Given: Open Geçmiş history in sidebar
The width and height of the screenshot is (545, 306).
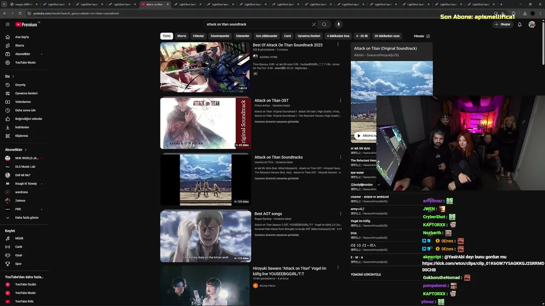Looking at the screenshot, I should pyautogui.click(x=20, y=85).
